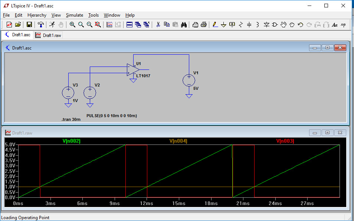The height and width of the screenshot is (221, 354).
Task: Switch to the Draft1.asc tab
Action: pos(17,35)
